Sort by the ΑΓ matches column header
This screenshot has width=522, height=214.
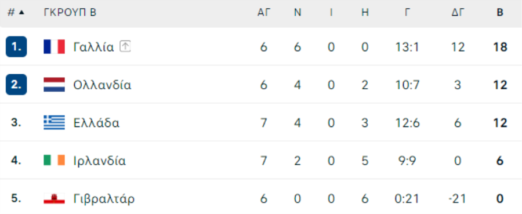(x=264, y=13)
